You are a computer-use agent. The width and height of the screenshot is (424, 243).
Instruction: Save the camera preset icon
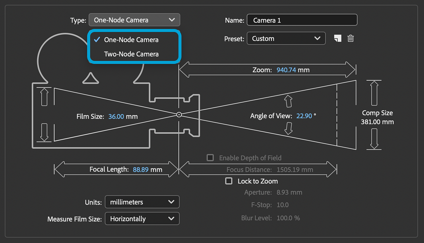click(x=338, y=38)
